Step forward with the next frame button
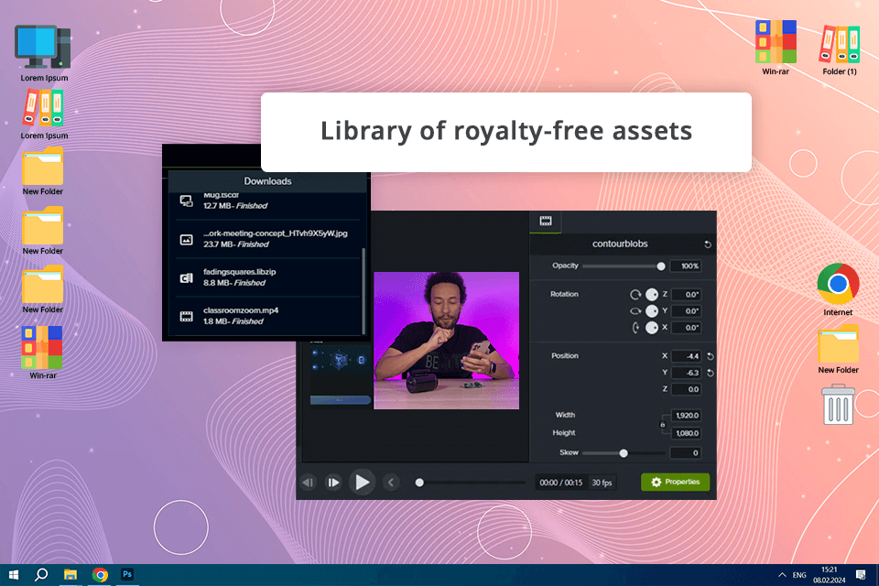Screen dimensions: 879x586 333,483
